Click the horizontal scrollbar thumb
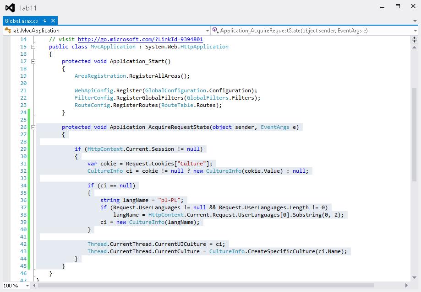 click(206, 286)
